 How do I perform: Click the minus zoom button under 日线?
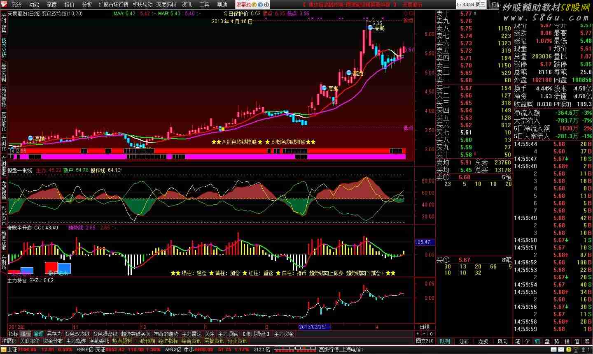(424, 334)
